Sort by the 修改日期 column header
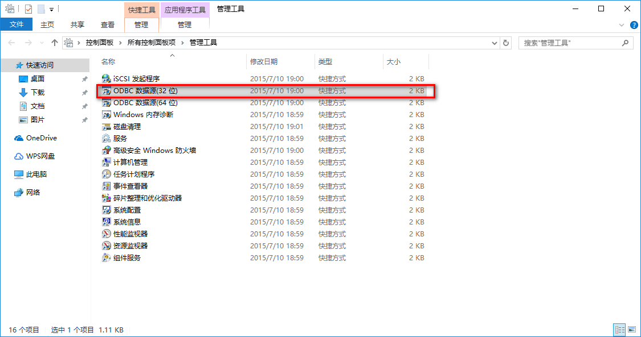 tap(264, 62)
